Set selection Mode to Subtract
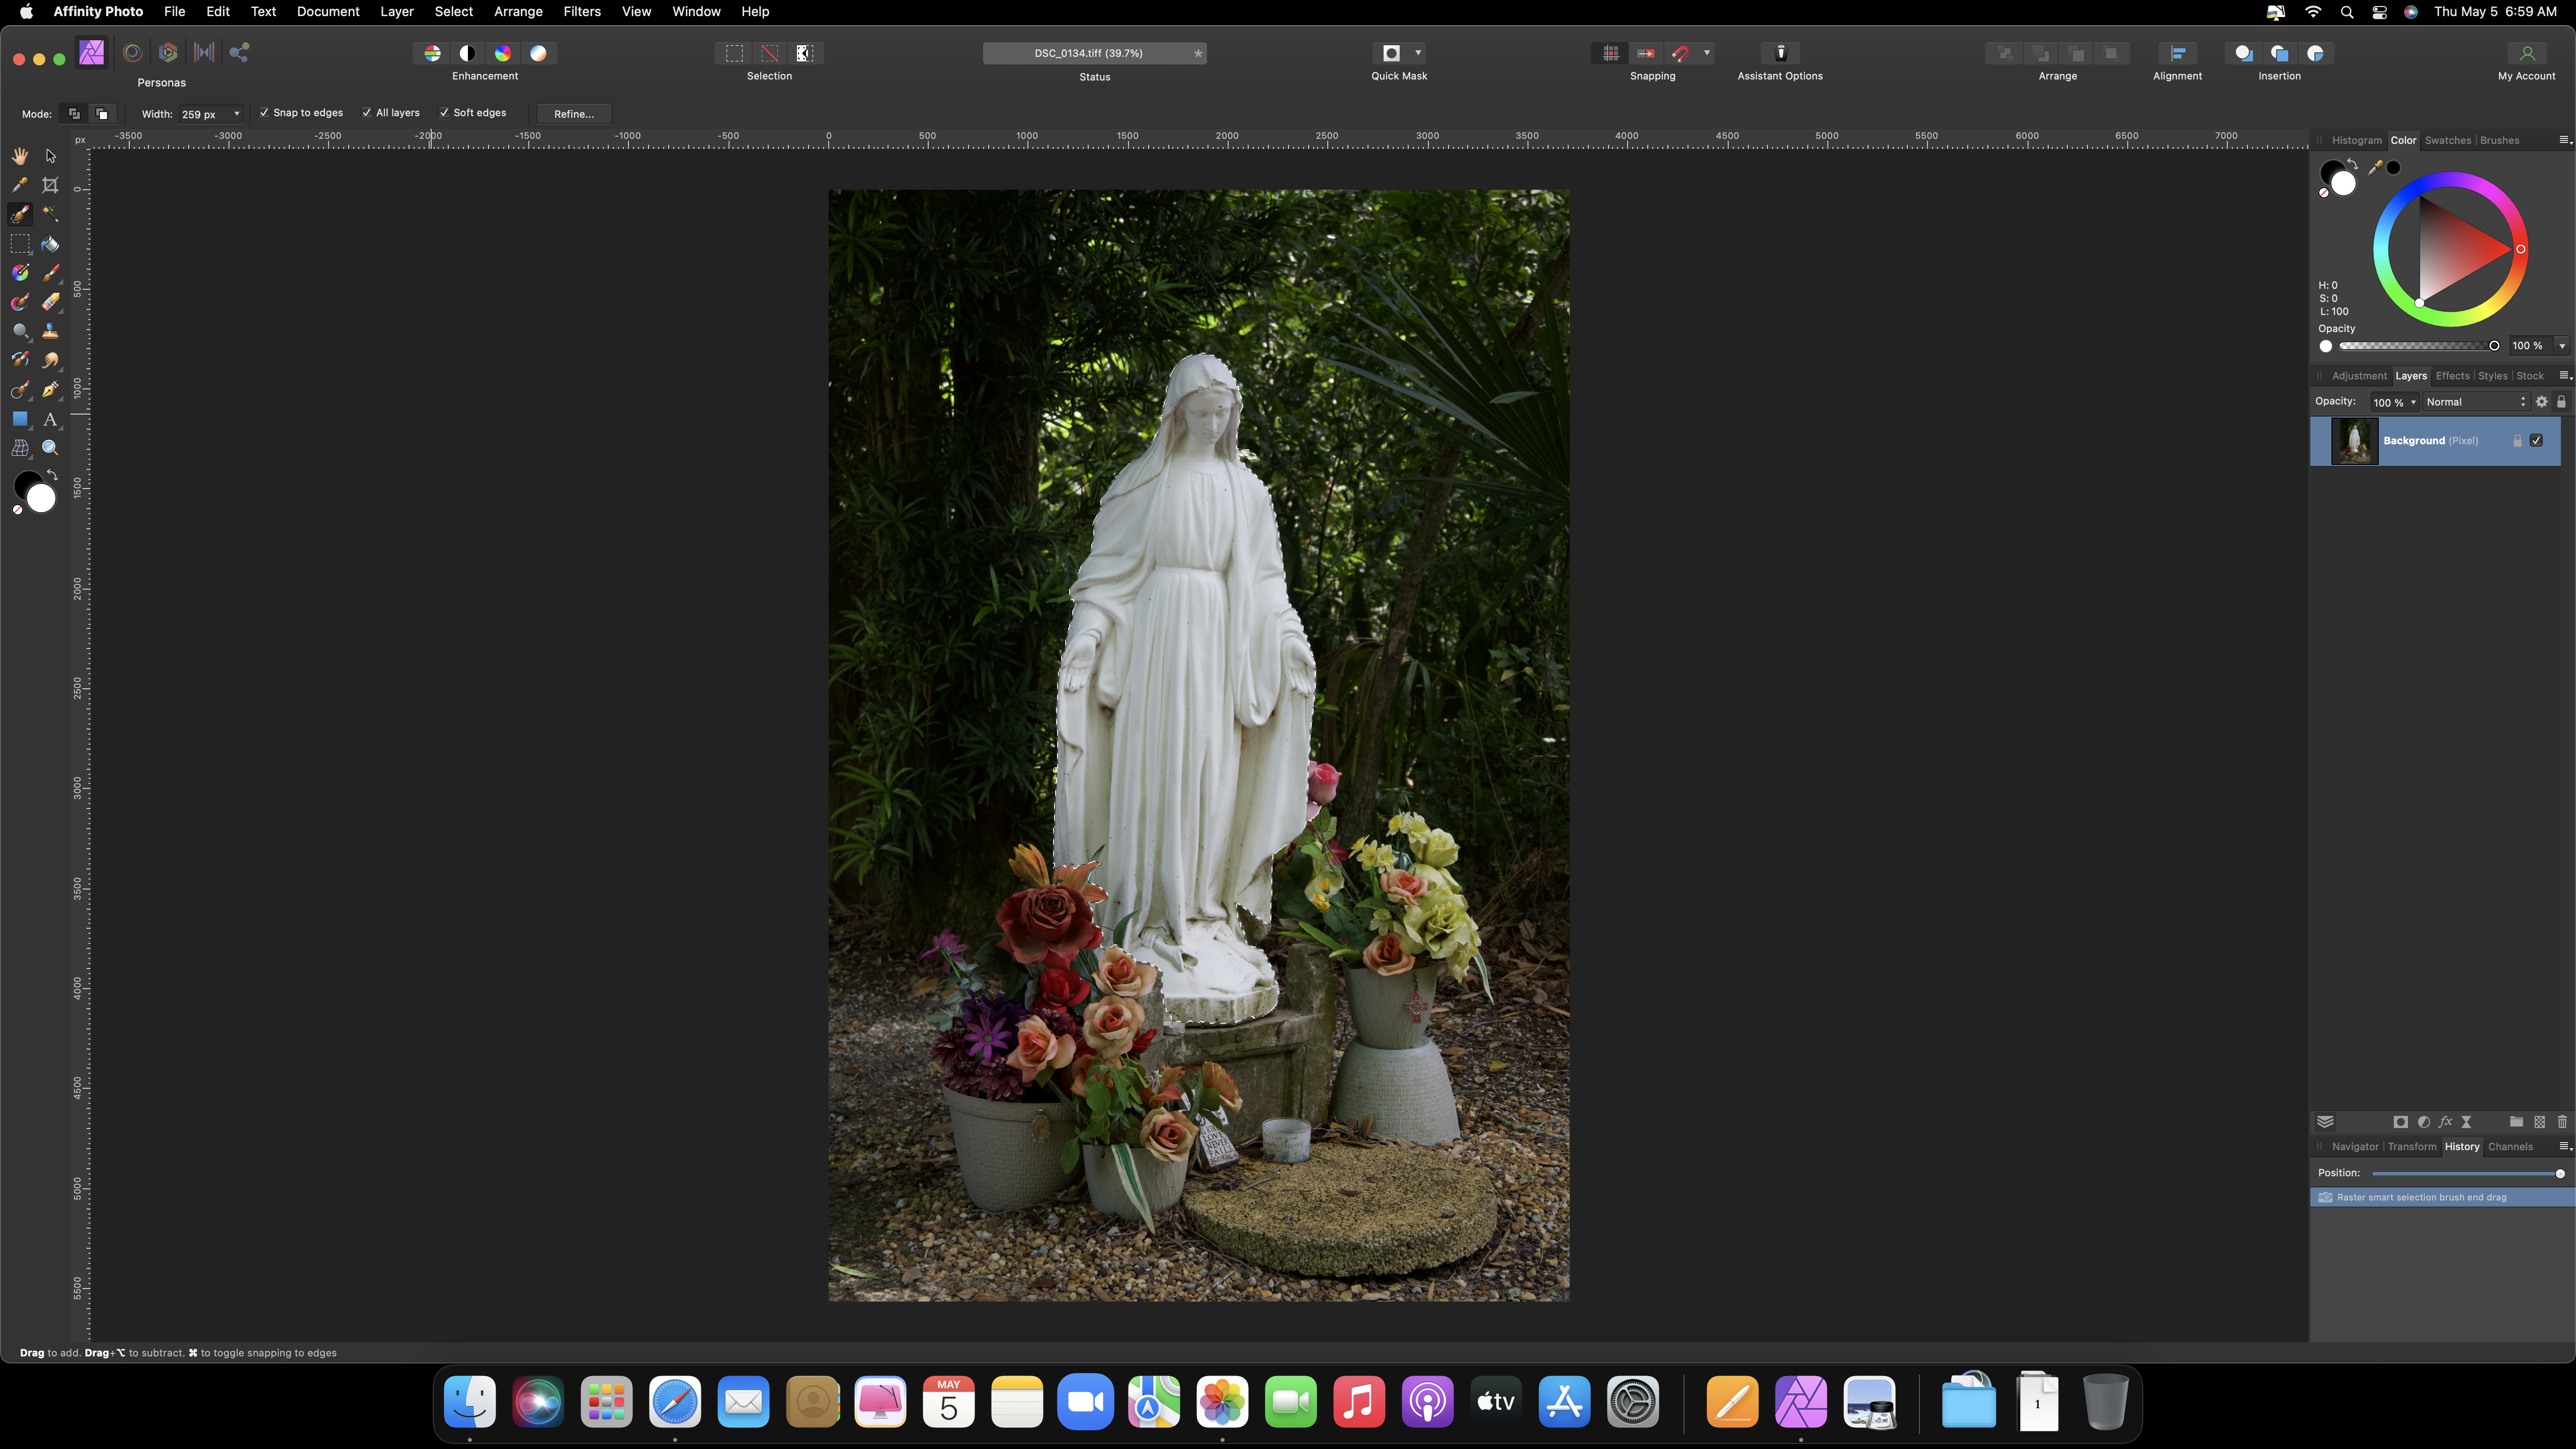Image resolution: width=2576 pixels, height=1449 pixels. pos(101,114)
